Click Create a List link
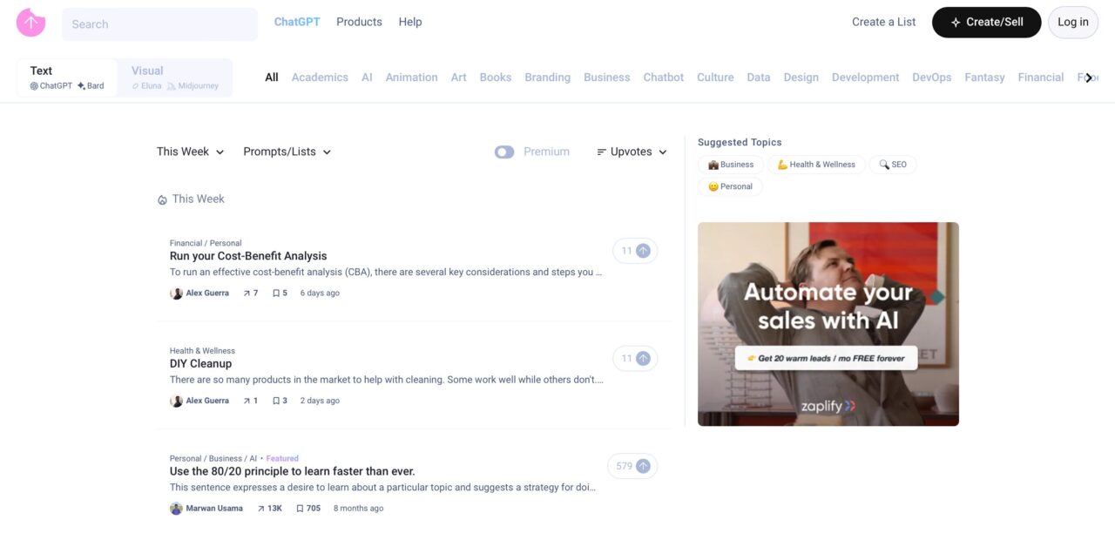 pyautogui.click(x=883, y=23)
